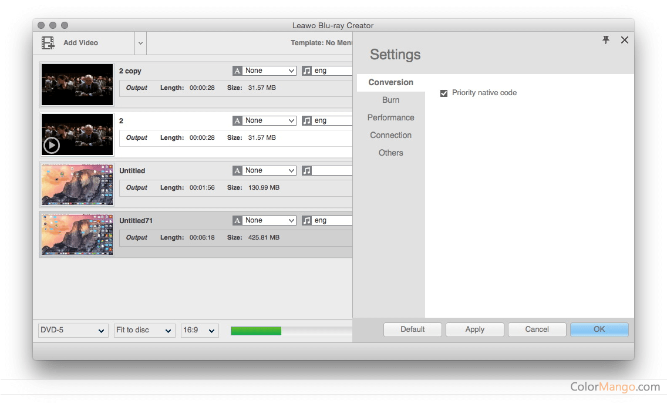Click the Add Video film icon

[48, 43]
